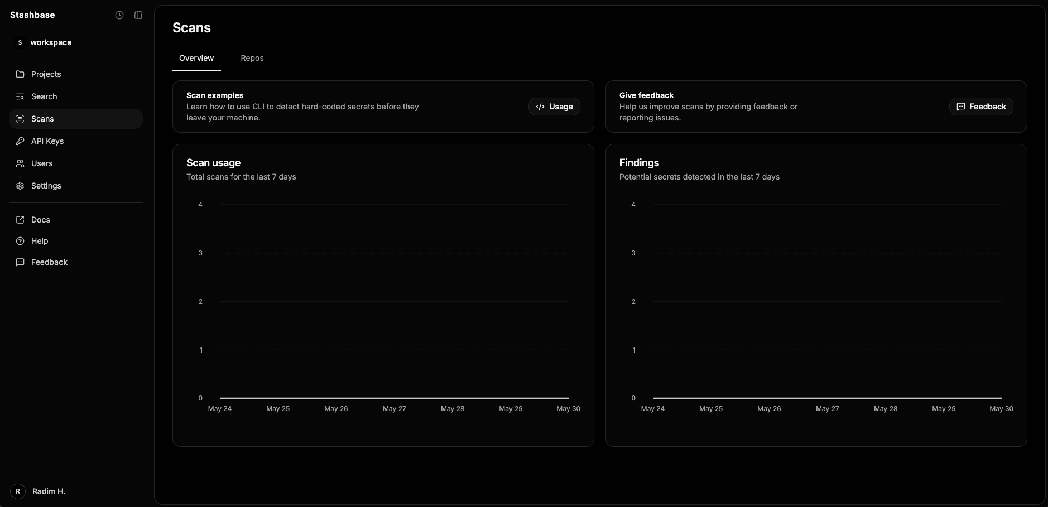
Task: Open Settings label in the sidebar
Action: 46,186
